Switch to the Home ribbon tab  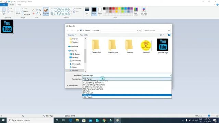pos(12,5)
